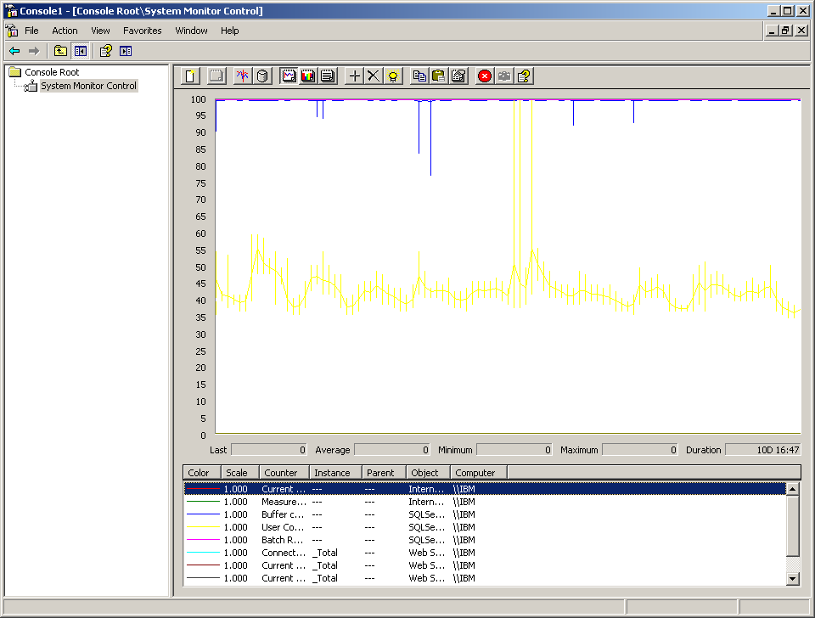Select the dark red Current _Total counter row

point(485,565)
